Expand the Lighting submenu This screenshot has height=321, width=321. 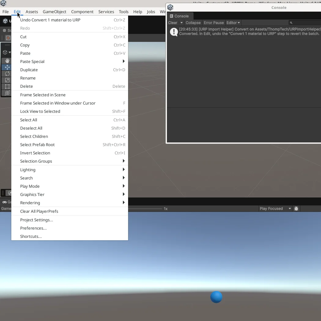click(70, 170)
